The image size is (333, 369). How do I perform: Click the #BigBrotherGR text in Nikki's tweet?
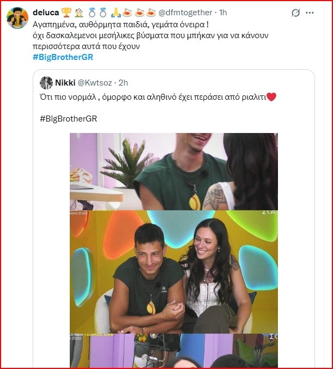[x=68, y=118]
